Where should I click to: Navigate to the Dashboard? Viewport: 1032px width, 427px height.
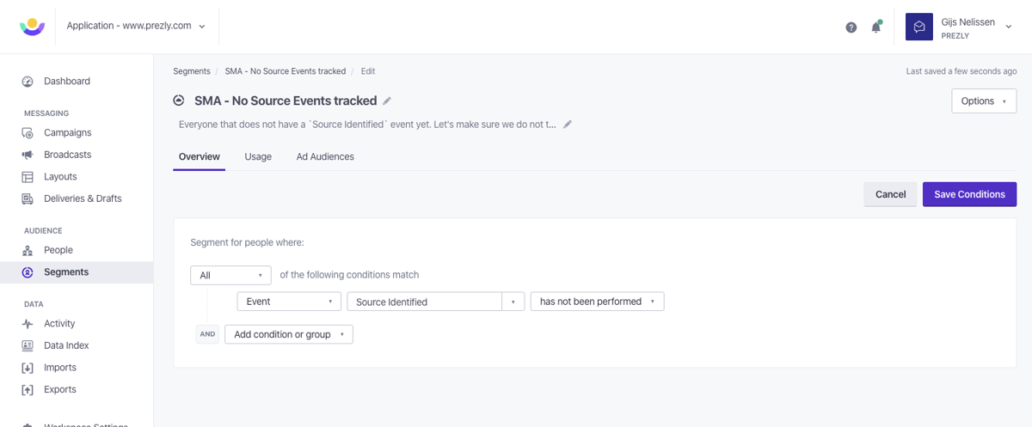pyautogui.click(x=66, y=82)
